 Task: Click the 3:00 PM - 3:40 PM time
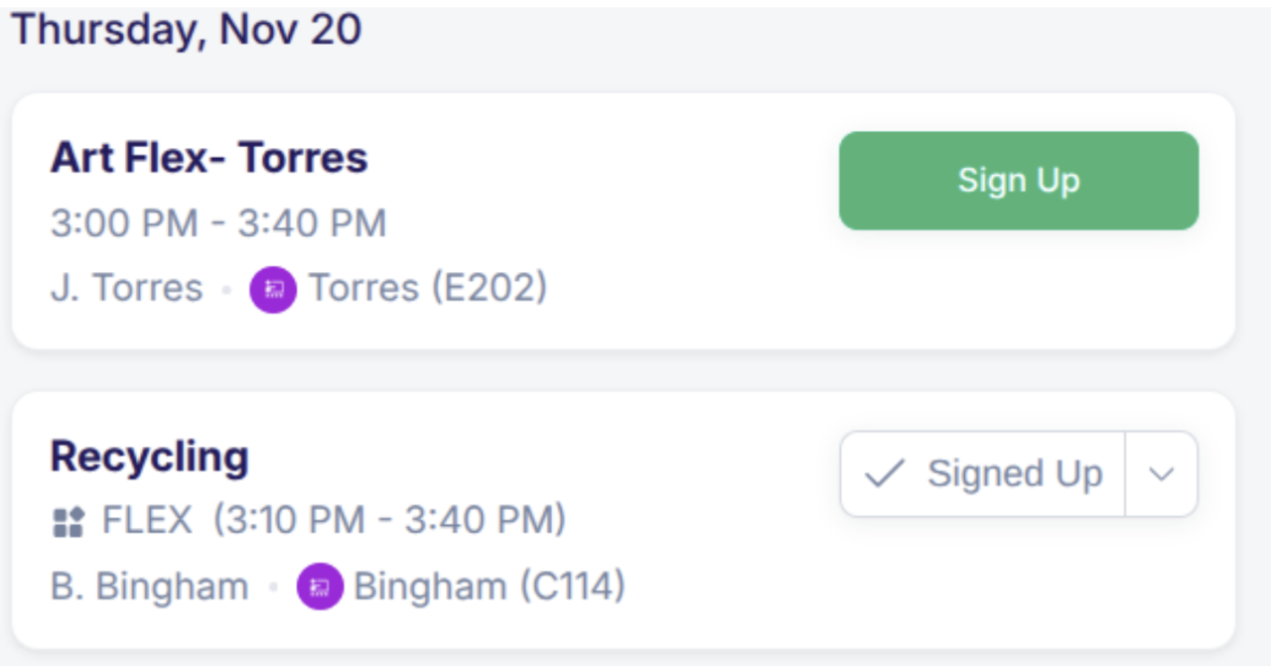(x=217, y=224)
